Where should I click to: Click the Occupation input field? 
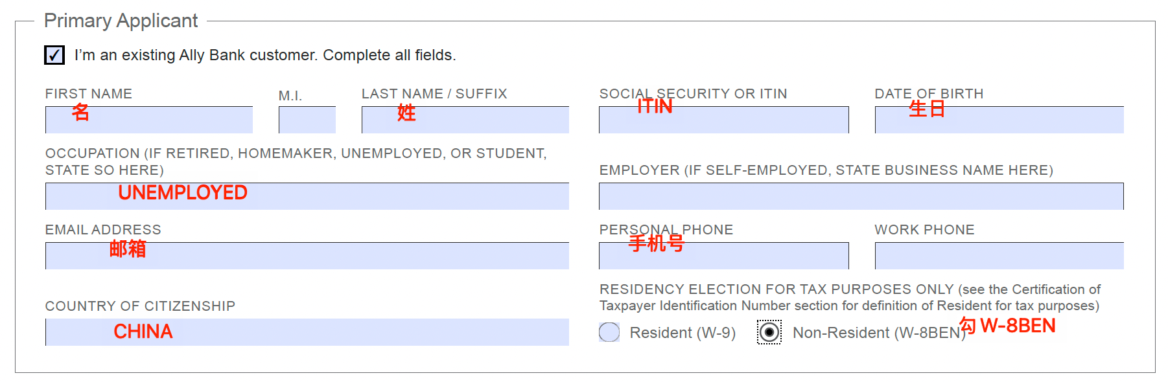[307, 196]
